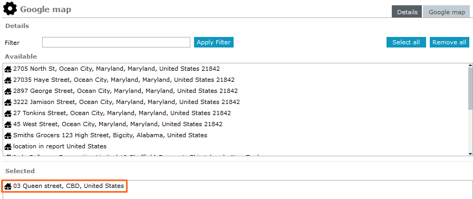Image resolution: width=473 pixels, height=199 pixels.
Task: Select all available locations
Action: tap(406, 42)
